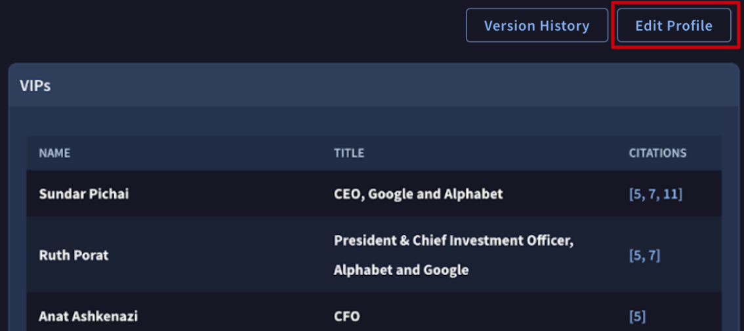Screen dimensions: 744x331
Task: Click the 'Alphabet and Google' title line
Action: [401, 270]
